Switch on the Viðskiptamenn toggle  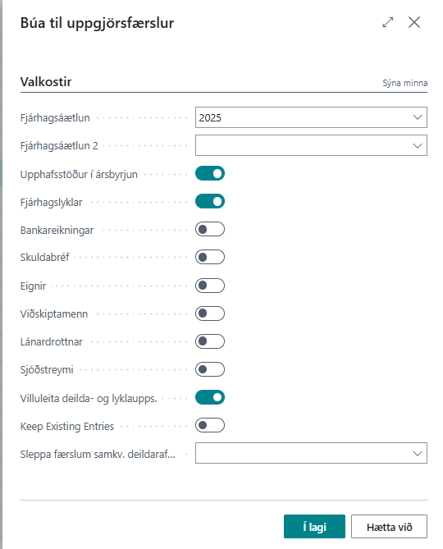coord(210,313)
